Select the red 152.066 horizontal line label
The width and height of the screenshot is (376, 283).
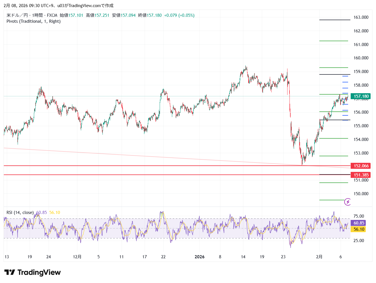(361, 166)
